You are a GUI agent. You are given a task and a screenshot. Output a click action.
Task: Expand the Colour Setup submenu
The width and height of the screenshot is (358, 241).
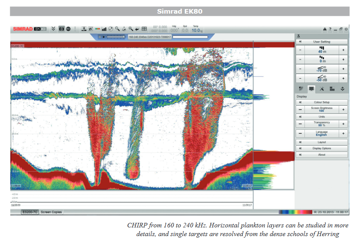[x=322, y=102]
